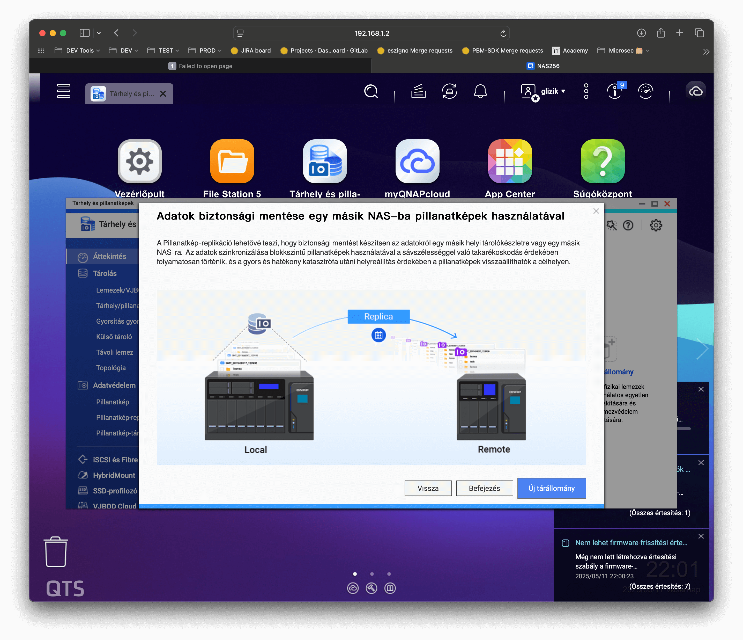Open the tools icon in storage window
Image resolution: width=743 pixels, height=640 pixels.
pyautogui.click(x=612, y=226)
